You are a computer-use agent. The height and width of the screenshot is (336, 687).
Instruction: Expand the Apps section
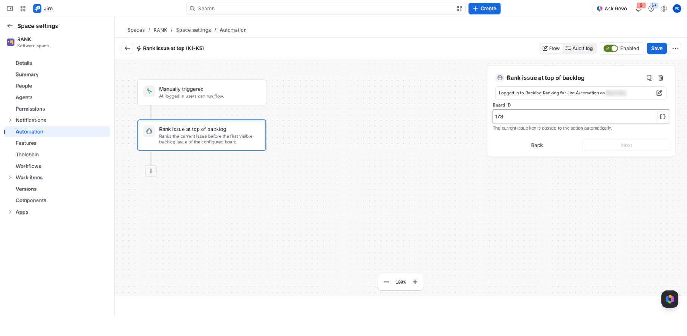10,212
